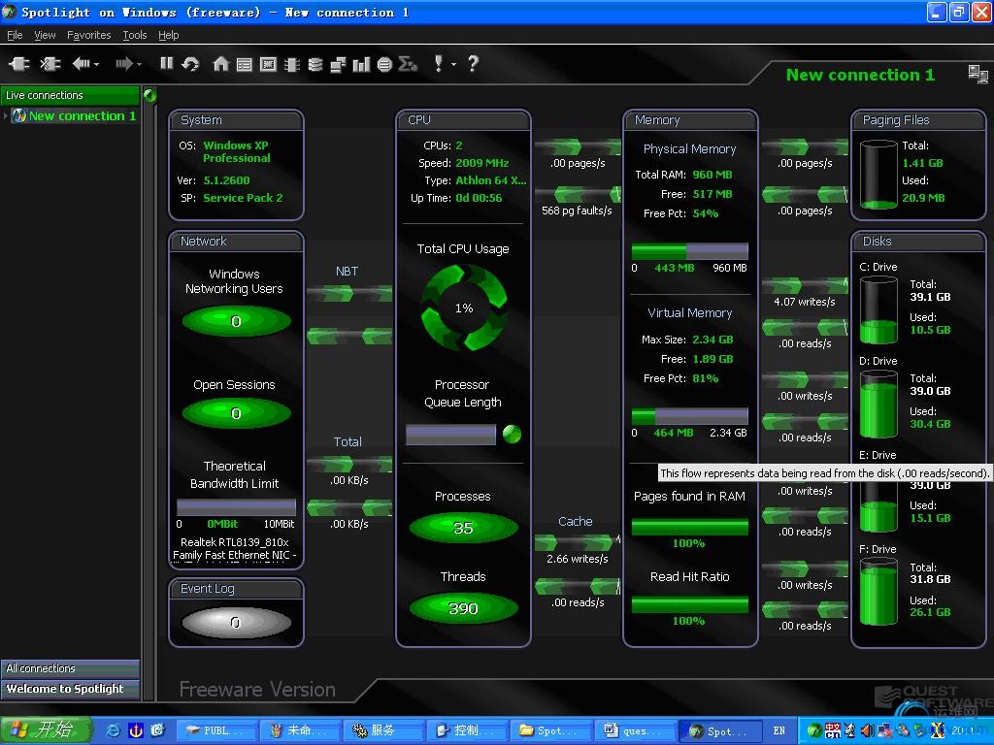Open the Sigma summary icon
The width and height of the screenshot is (994, 745).
tap(409, 64)
